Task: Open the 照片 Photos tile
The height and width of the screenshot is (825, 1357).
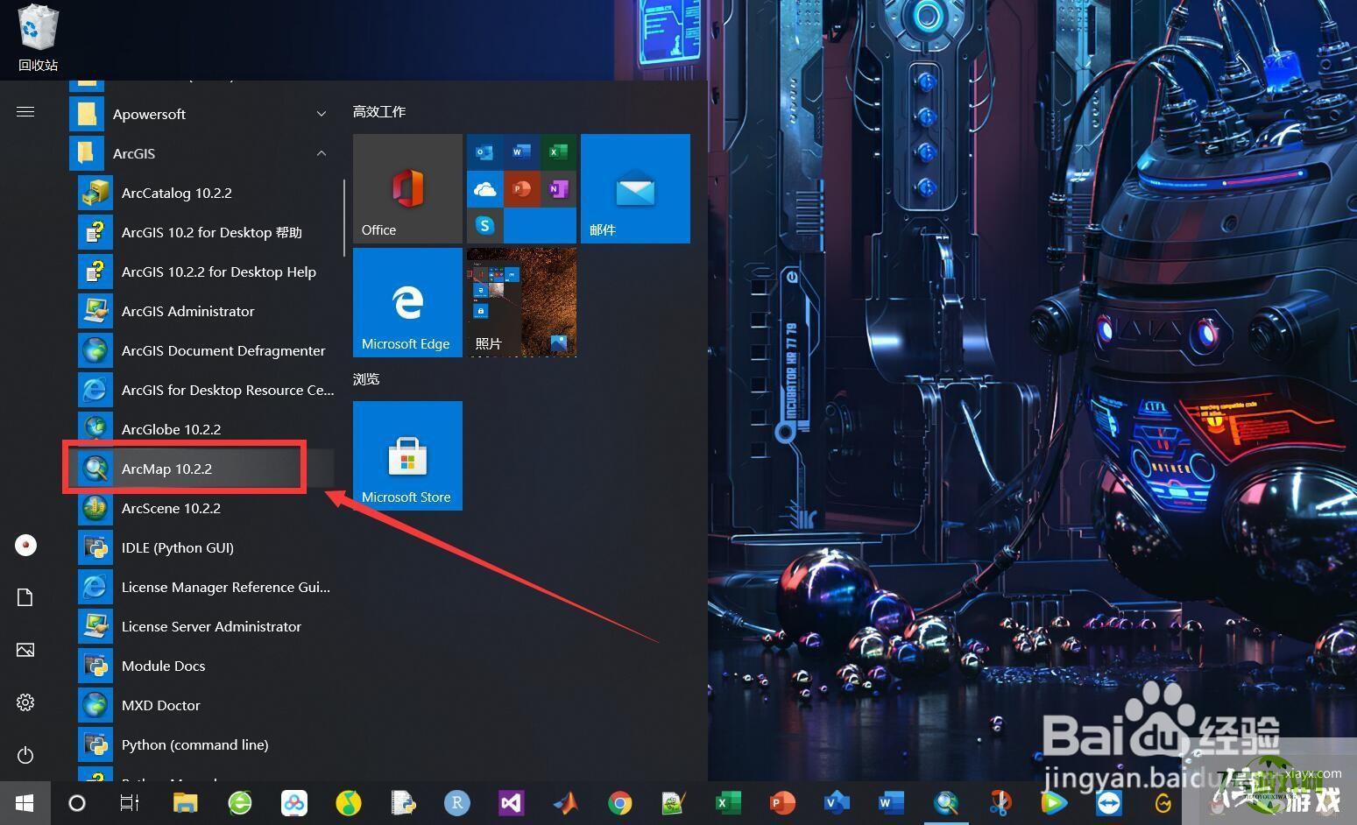Action: pos(521,302)
